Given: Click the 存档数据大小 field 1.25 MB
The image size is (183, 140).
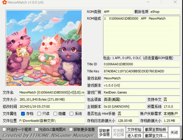Looking at the screenshot, I should [171, 121].
